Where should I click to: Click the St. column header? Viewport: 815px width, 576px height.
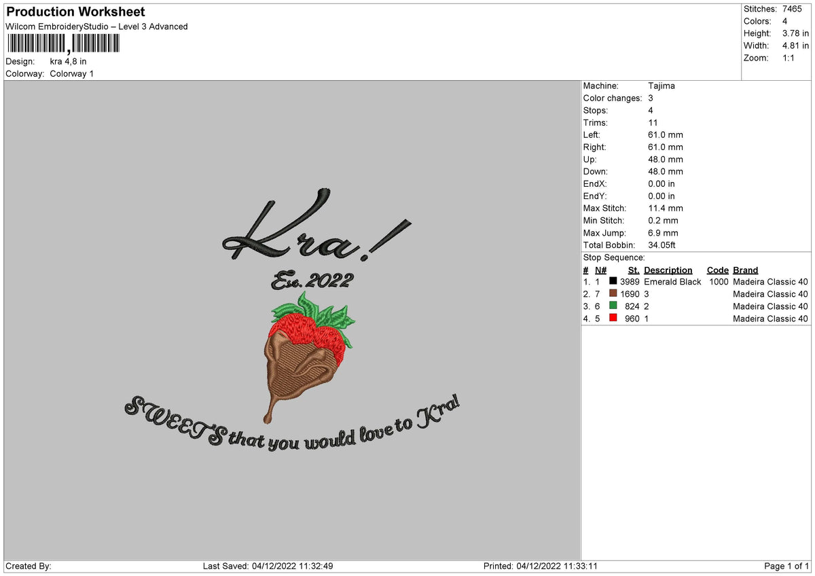pyautogui.click(x=633, y=270)
